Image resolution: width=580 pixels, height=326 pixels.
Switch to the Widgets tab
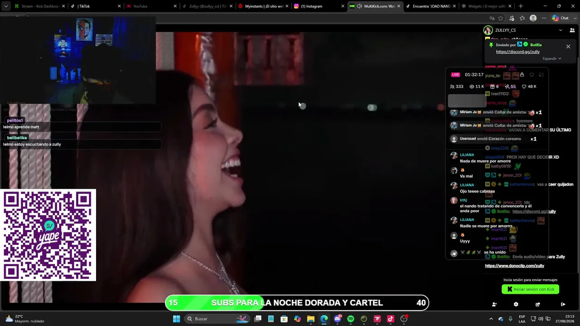point(486,6)
